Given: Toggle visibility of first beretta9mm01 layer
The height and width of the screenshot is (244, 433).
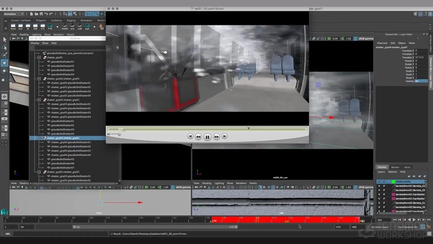Looking at the screenshot, I should coord(379,187).
